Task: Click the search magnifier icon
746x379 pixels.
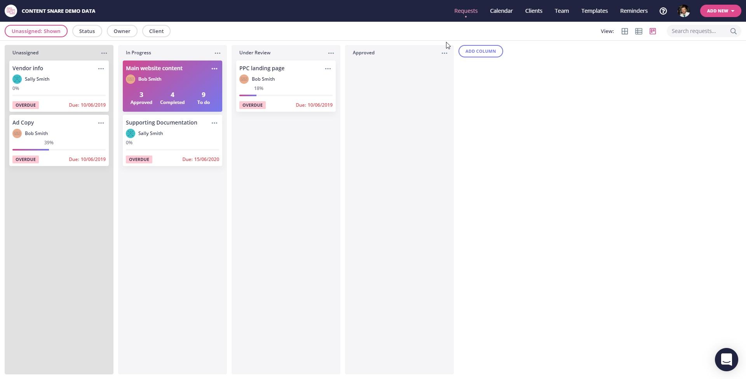Action: coord(733,31)
